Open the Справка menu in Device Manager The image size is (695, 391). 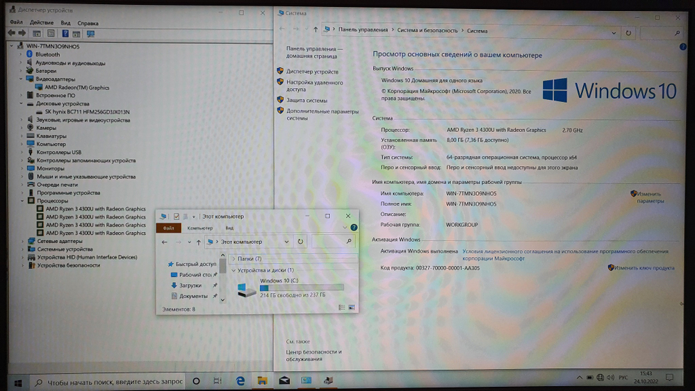(x=88, y=23)
